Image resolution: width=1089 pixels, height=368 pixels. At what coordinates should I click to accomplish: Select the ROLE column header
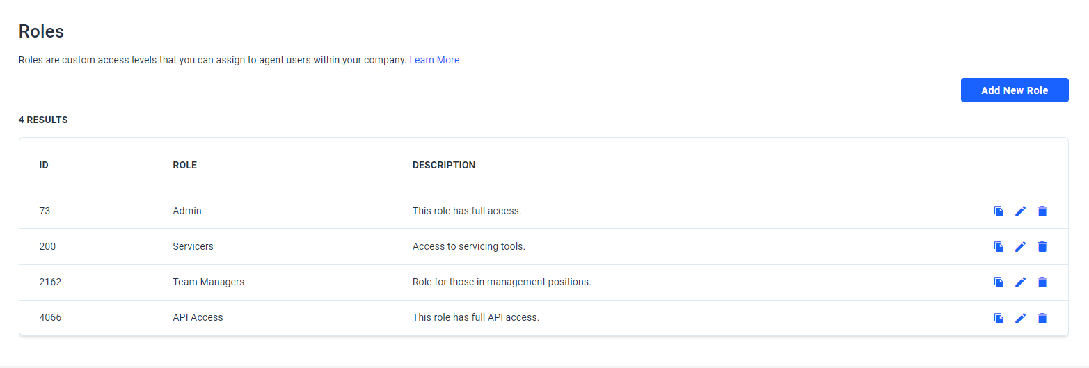click(185, 166)
